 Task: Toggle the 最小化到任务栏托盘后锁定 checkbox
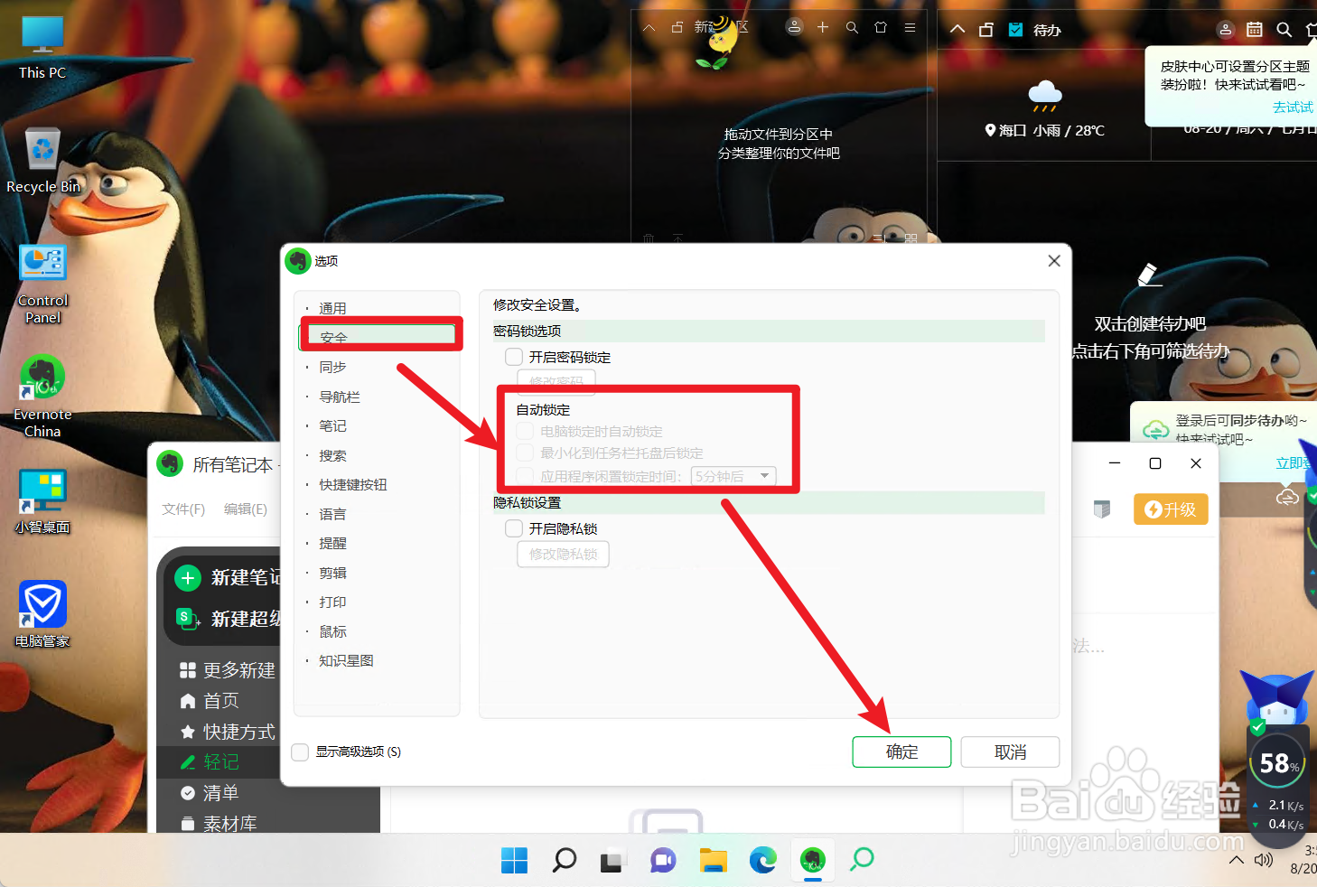coord(525,453)
